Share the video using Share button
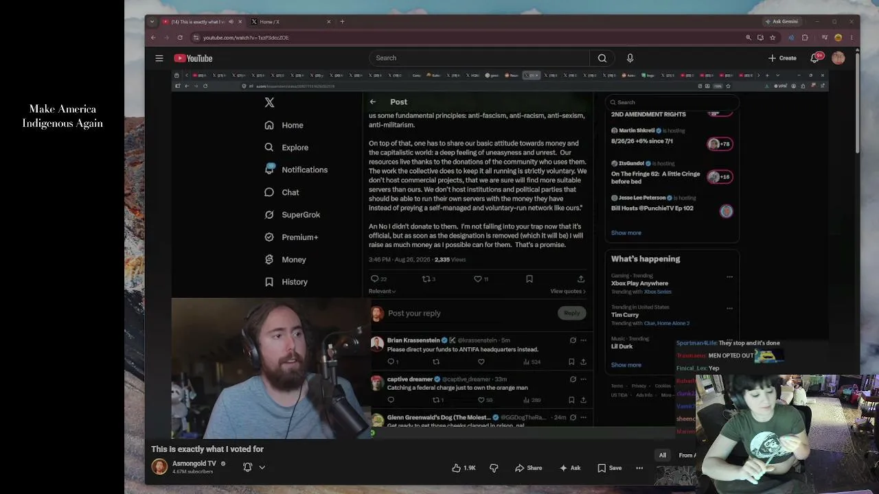This screenshot has width=879, height=494. (x=529, y=468)
